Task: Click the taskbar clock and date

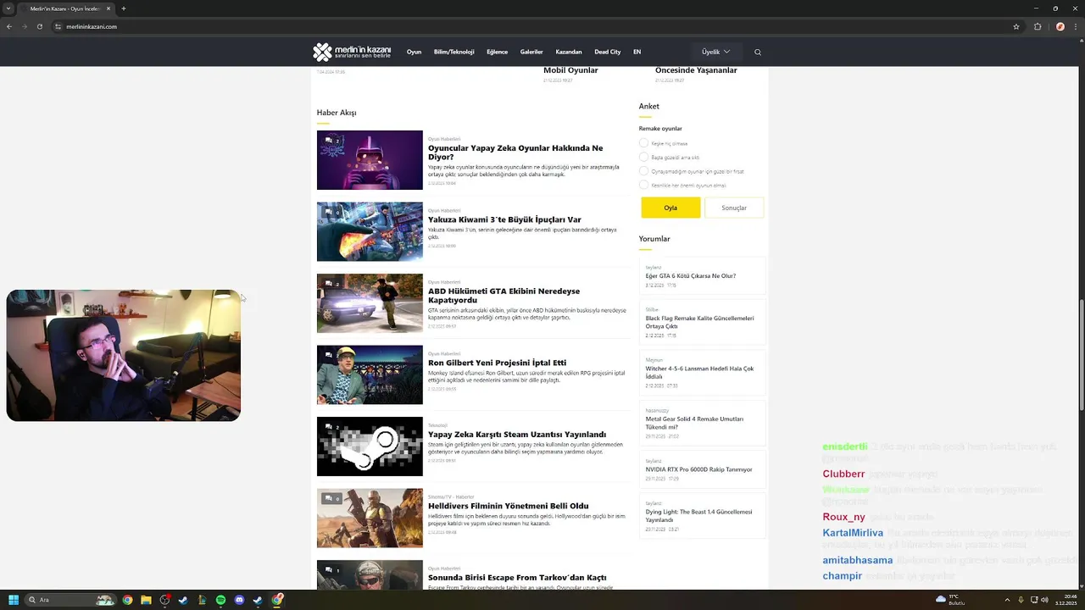Action: pyautogui.click(x=1066, y=600)
